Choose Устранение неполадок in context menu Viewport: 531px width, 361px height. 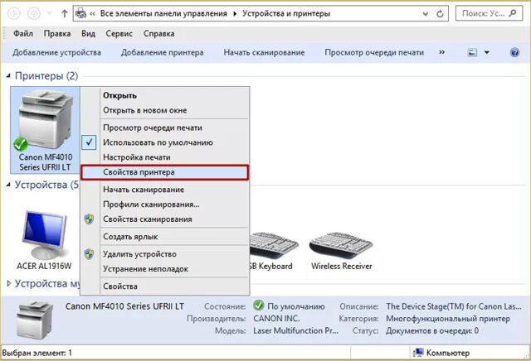coord(165,269)
